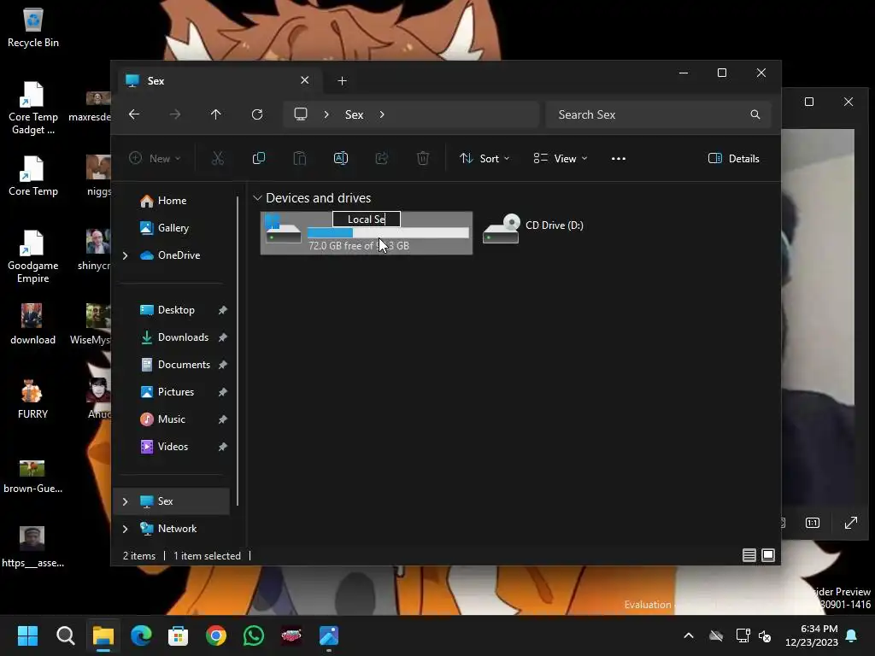The width and height of the screenshot is (875, 656).
Task: Click File Explorer icon in taskbar
Action: point(103,635)
